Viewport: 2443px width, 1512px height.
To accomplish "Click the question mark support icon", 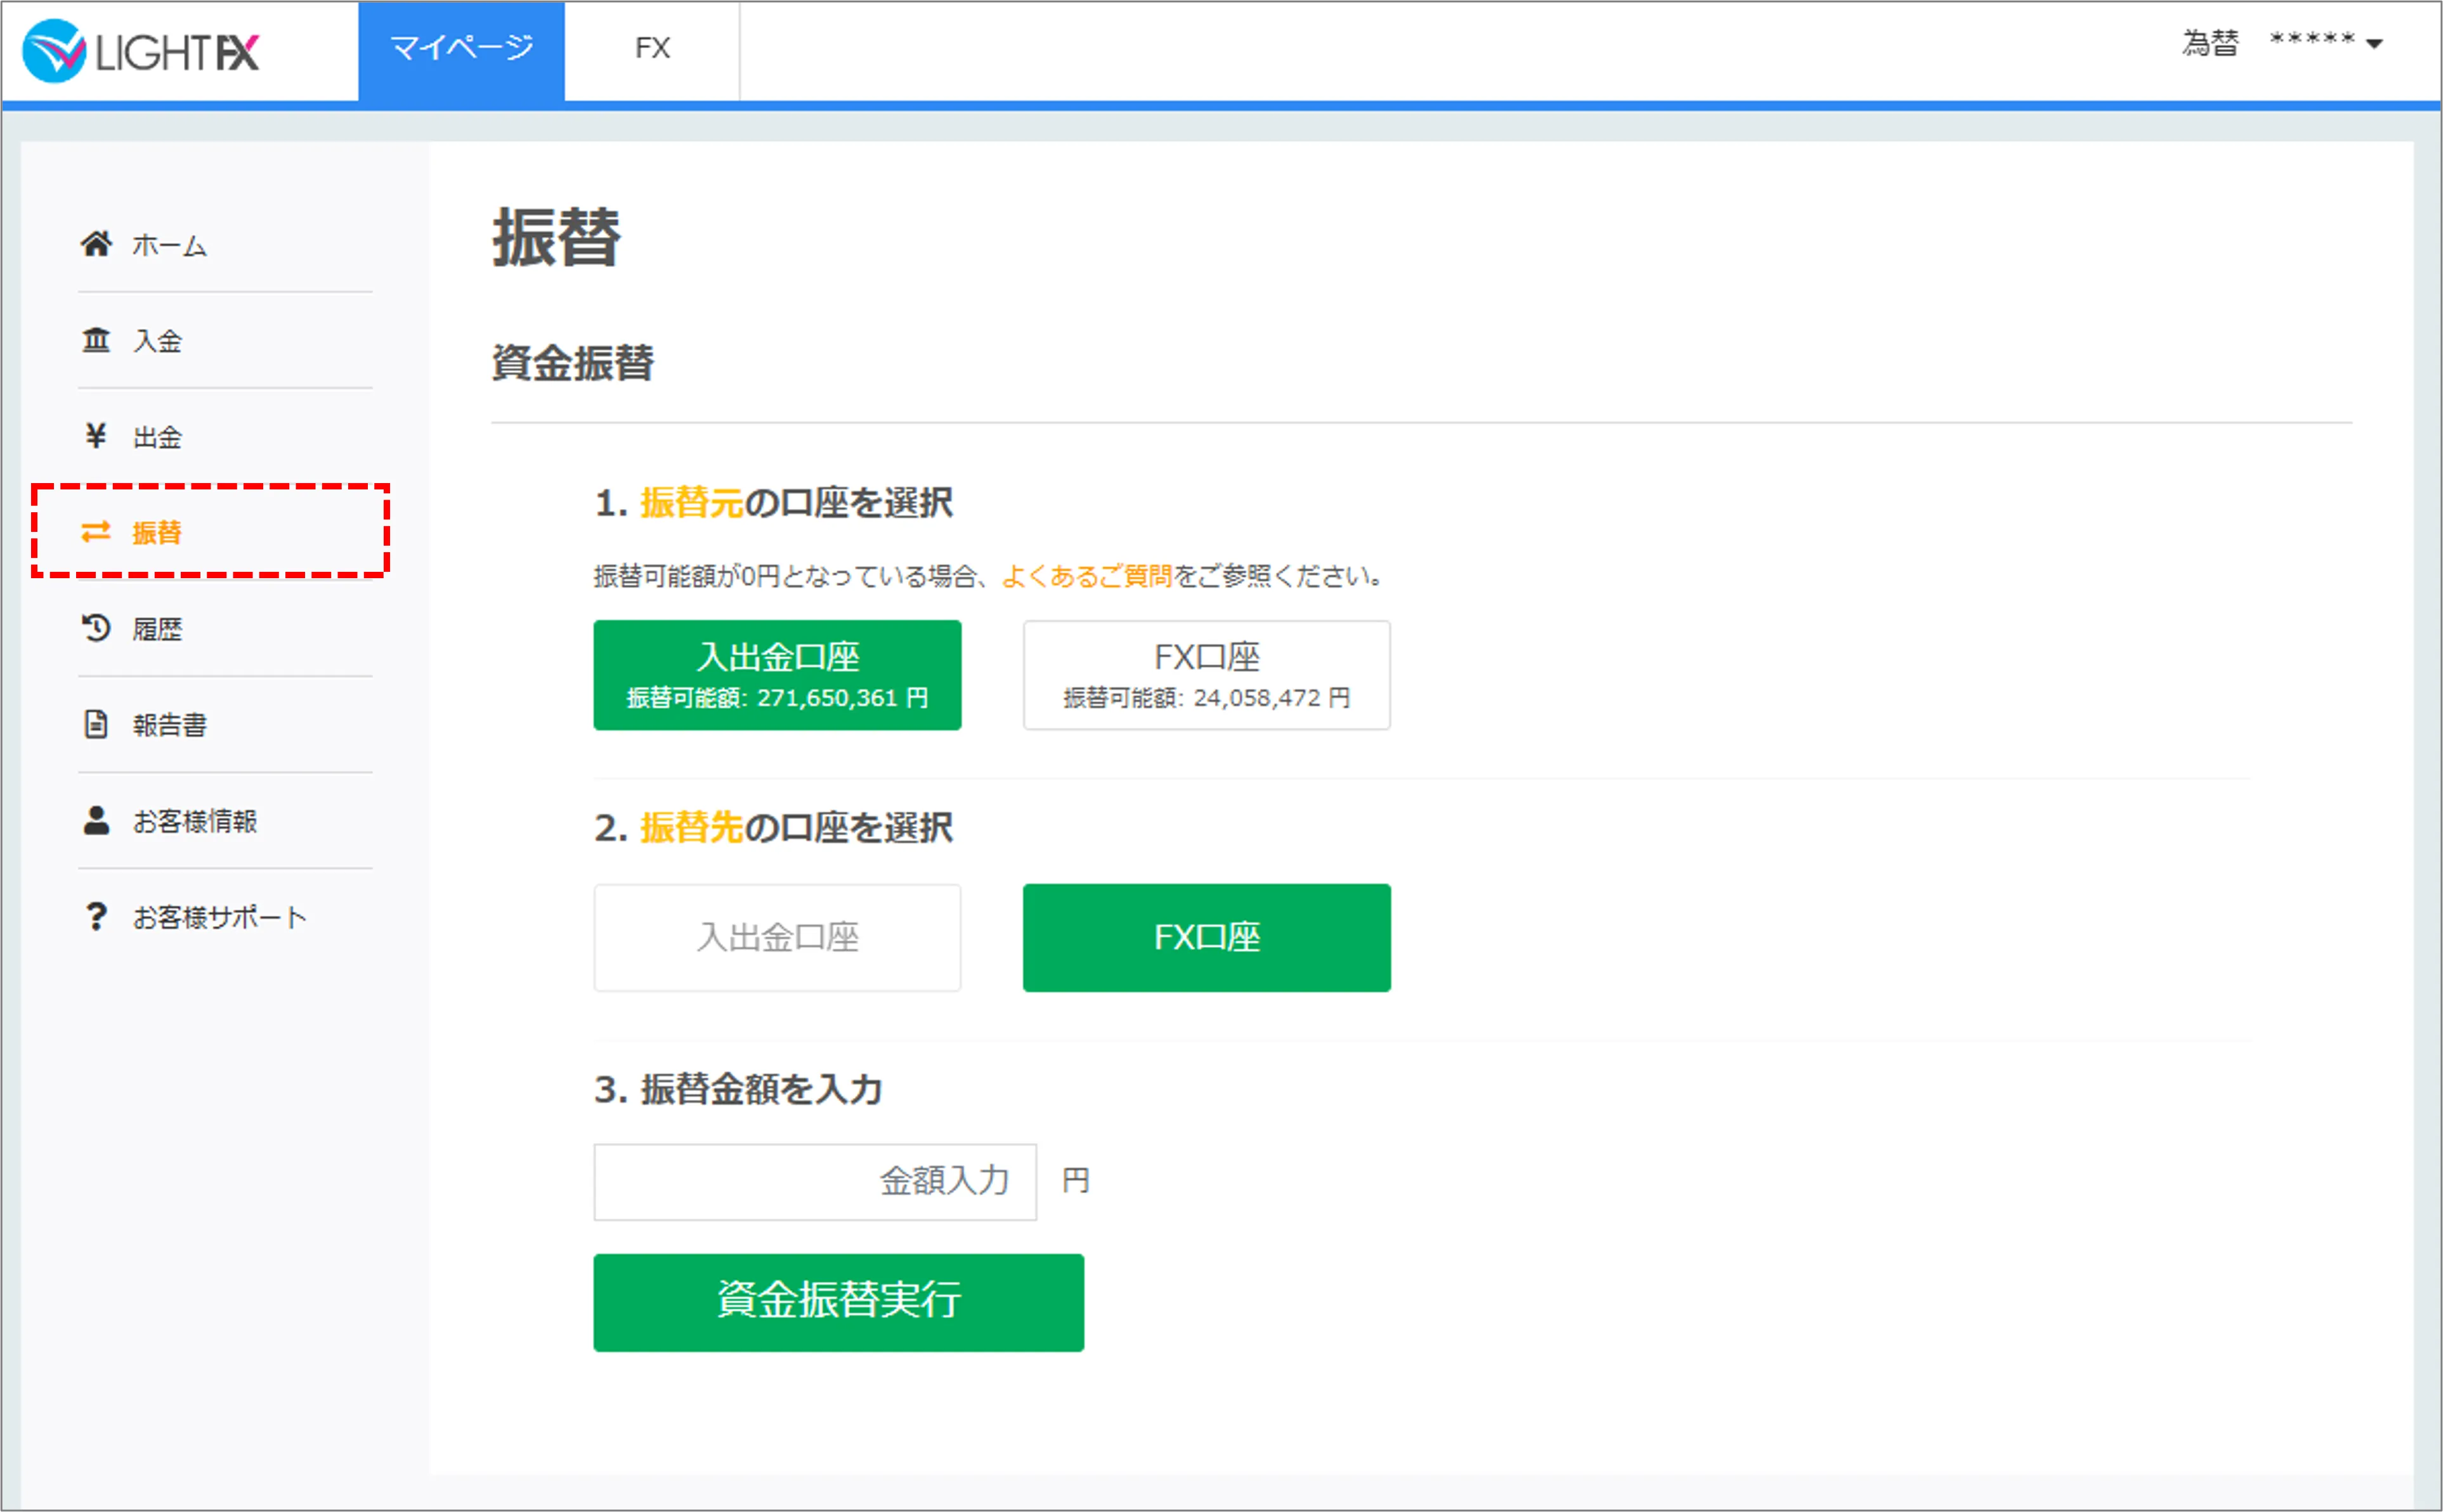I will [96, 916].
